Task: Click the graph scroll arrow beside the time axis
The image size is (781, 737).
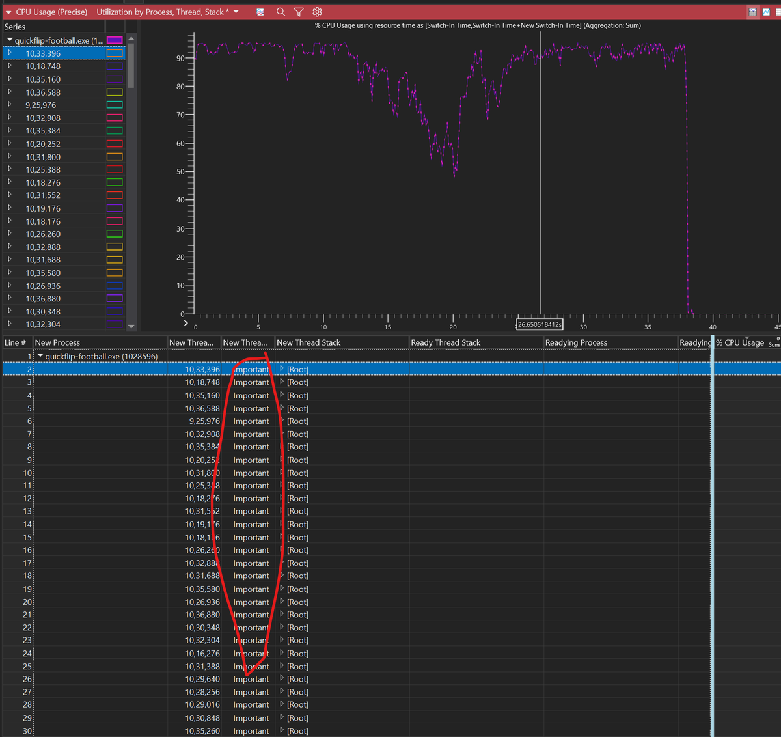Action: [x=185, y=323]
